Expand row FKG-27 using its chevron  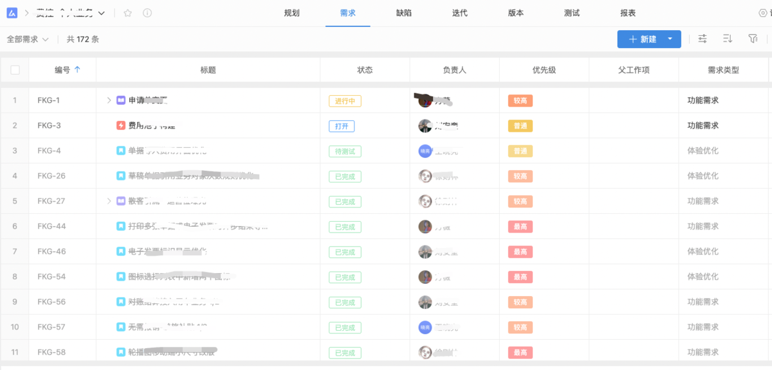[108, 201]
